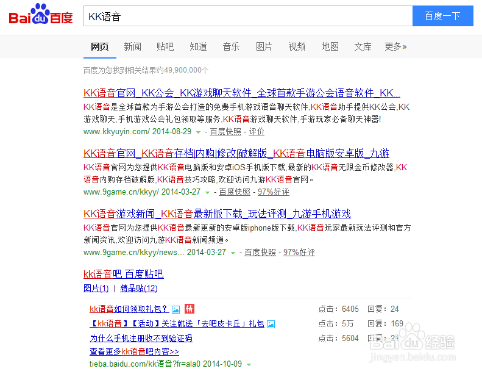
Task: Open post 关注就送「去吧皮卡丘」礼包
Action: (x=177, y=323)
